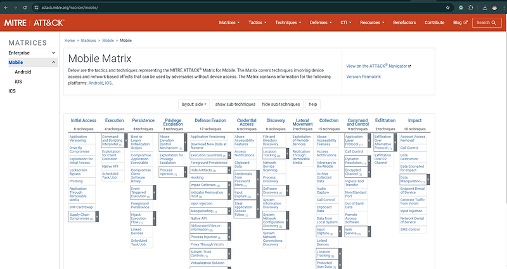Open the Hooking technique
The width and height of the screenshot is (507, 269).
tap(197, 178)
